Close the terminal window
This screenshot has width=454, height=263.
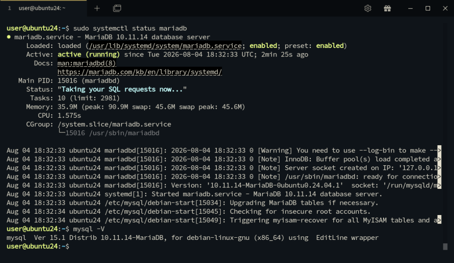(x=445, y=8)
